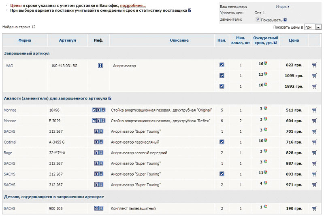This screenshot has height=216, width=324.
Task: Add the 822 грн. VAG shock absorber to cart
Action: pos(314,65)
